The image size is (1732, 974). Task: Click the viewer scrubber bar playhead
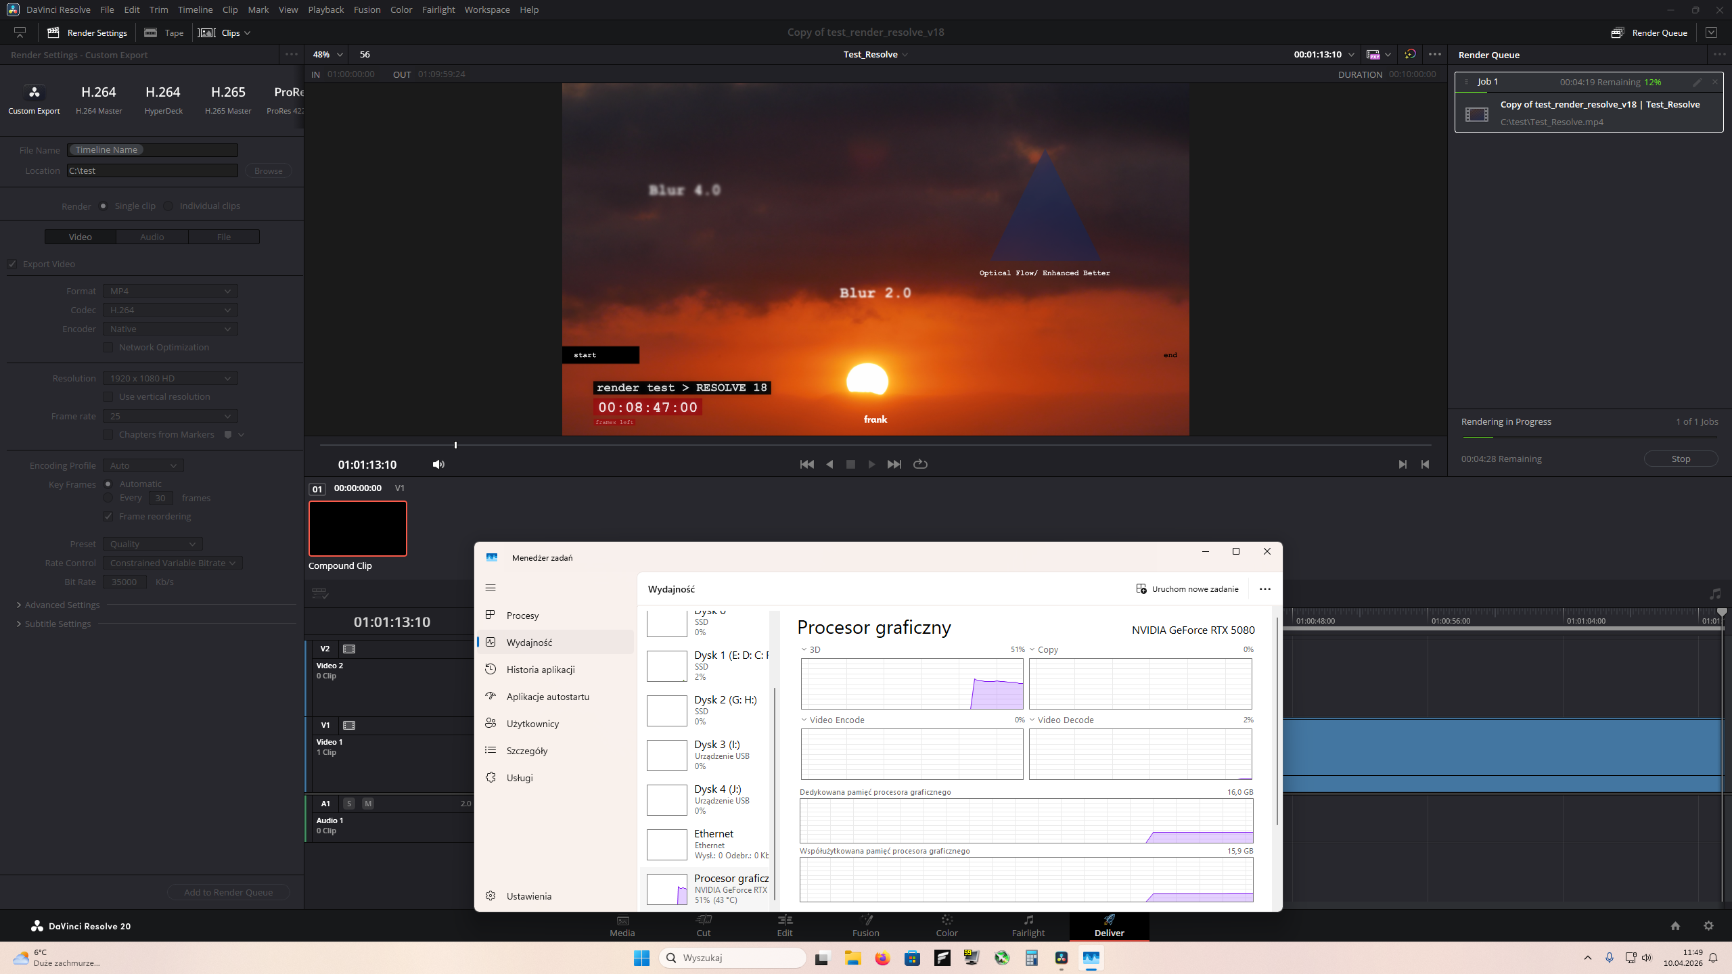coord(455,445)
